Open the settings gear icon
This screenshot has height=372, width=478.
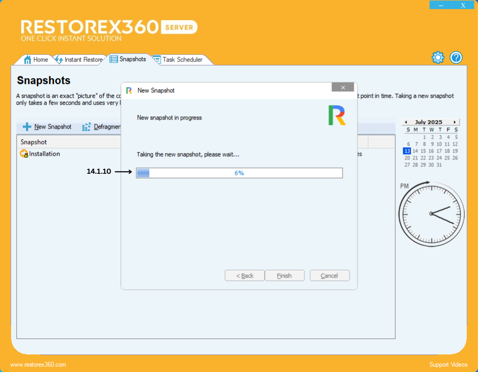[438, 57]
